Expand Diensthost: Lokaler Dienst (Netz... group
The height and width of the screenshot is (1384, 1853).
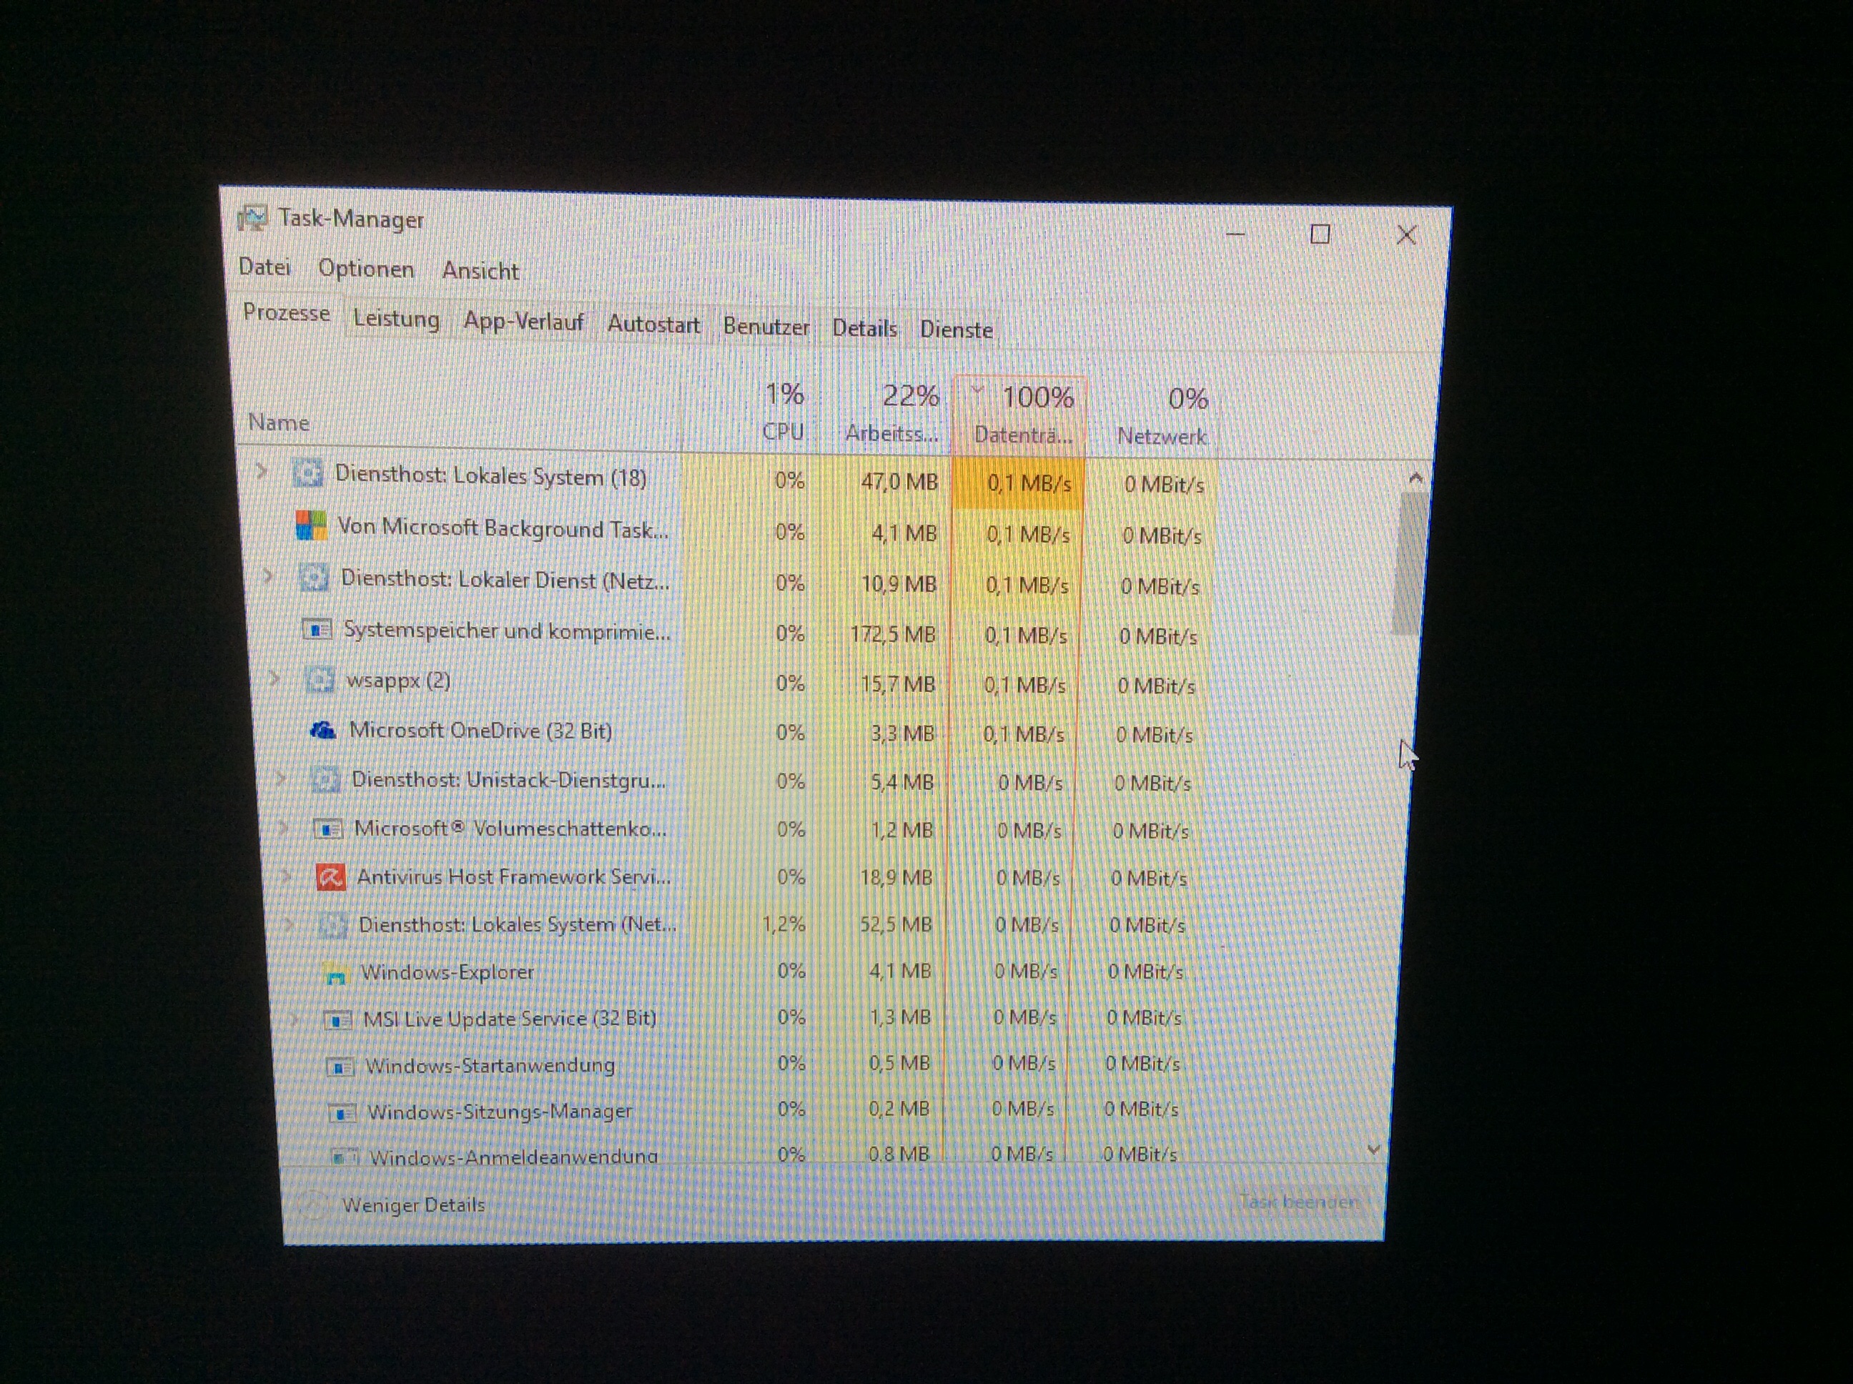pyautogui.click(x=268, y=575)
